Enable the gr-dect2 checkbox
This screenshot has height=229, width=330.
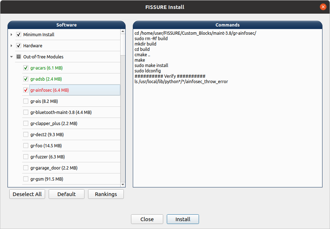[x=26, y=135]
